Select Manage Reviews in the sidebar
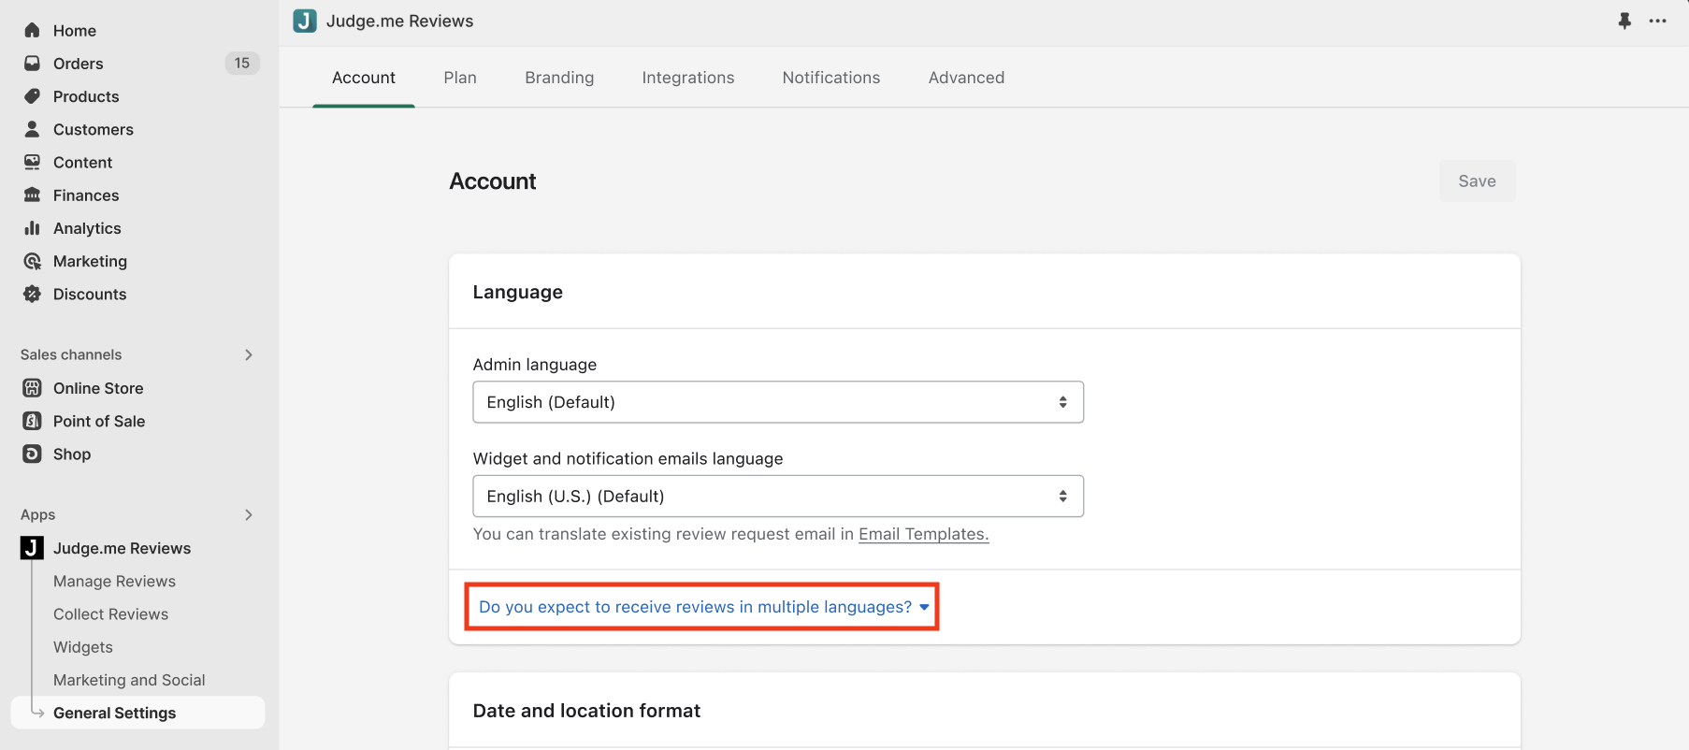Screen dimensions: 1689x750 click(114, 581)
